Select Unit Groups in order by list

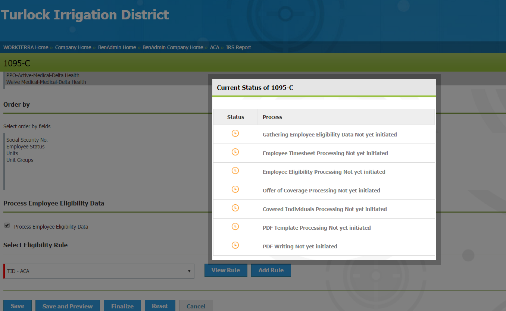click(x=20, y=160)
